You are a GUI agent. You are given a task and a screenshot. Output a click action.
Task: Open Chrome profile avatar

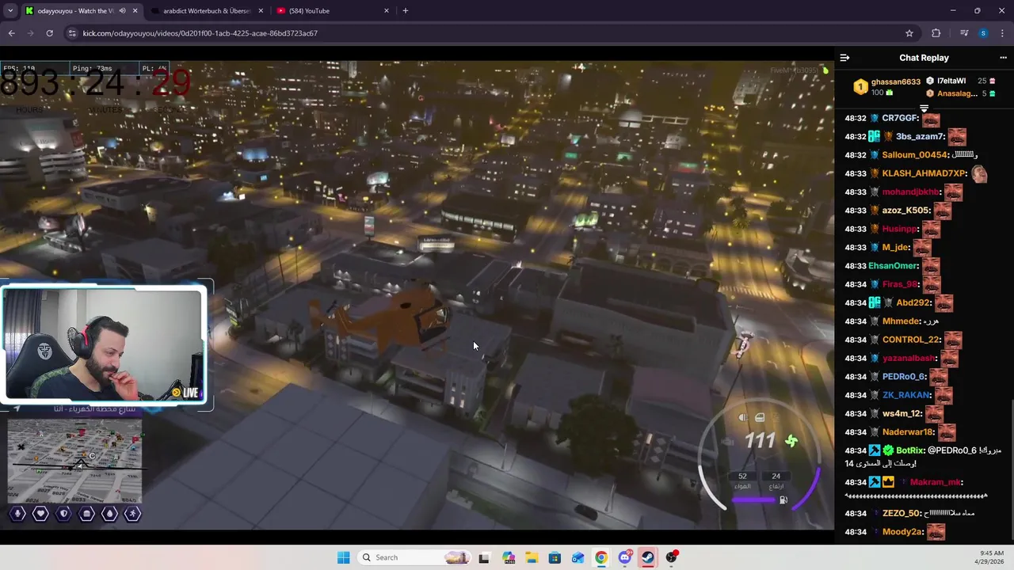[x=983, y=33]
